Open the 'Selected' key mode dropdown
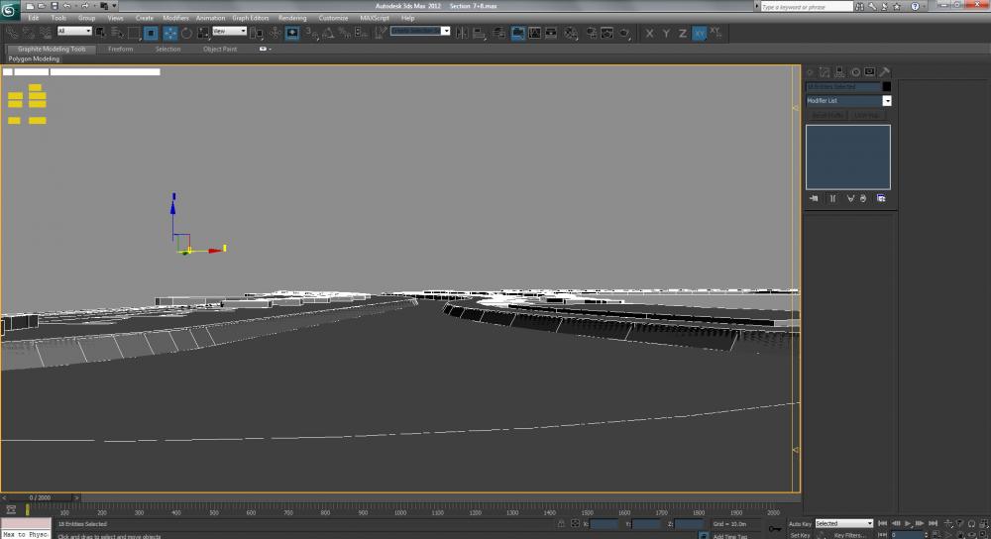Image resolution: width=991 pixels, height=539 pixels. point(843,523)
